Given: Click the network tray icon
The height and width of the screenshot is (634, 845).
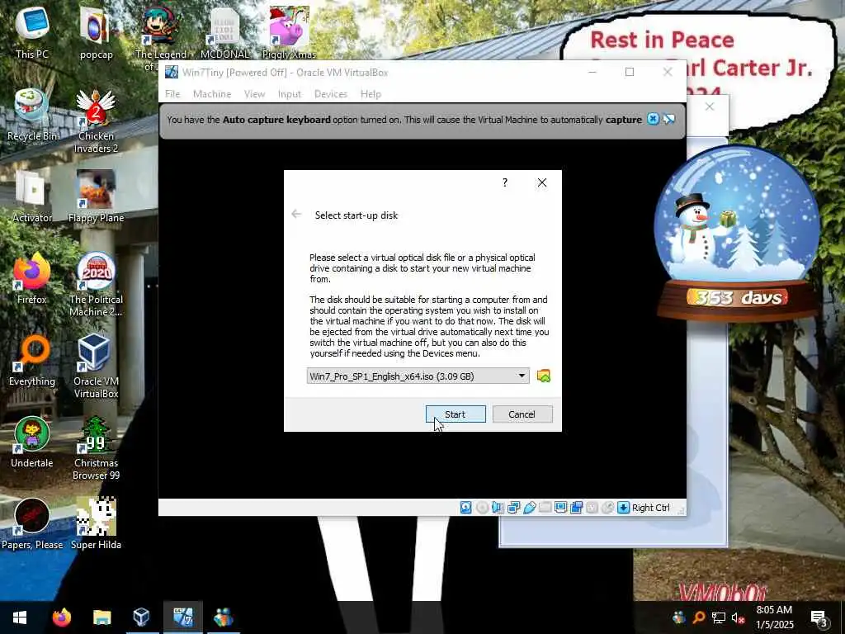Looking at the screenshot, I should 719,617.
